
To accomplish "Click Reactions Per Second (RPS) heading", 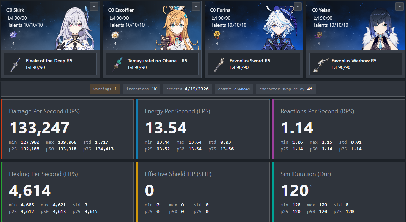I will pyautogui.click(x=317, y=111).
